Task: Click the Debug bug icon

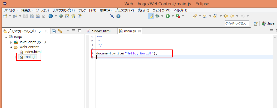Action: (x=157, y=16)
